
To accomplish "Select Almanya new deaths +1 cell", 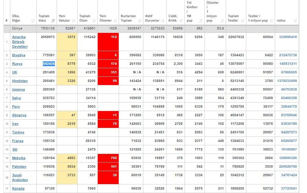I will tap(108, 115).
